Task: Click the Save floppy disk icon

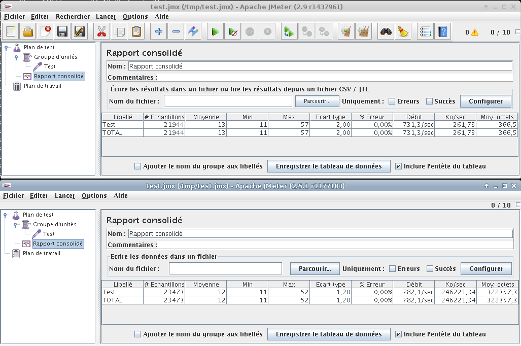Action: [x=62, y=32]
